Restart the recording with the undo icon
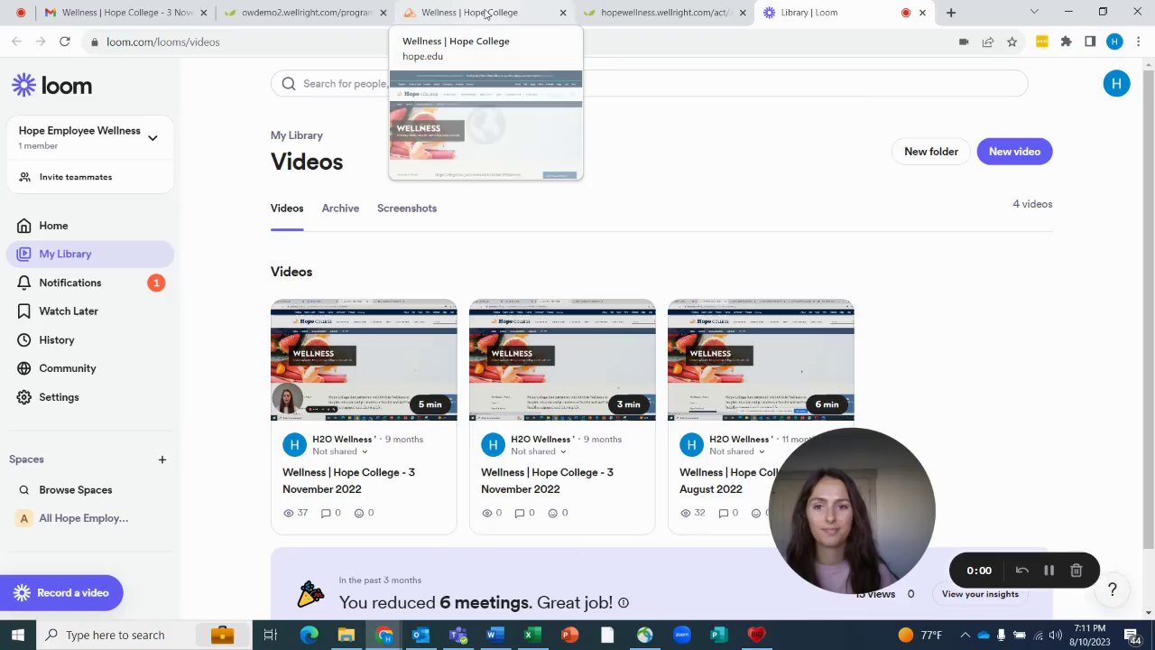 [x=1022, y=571]
